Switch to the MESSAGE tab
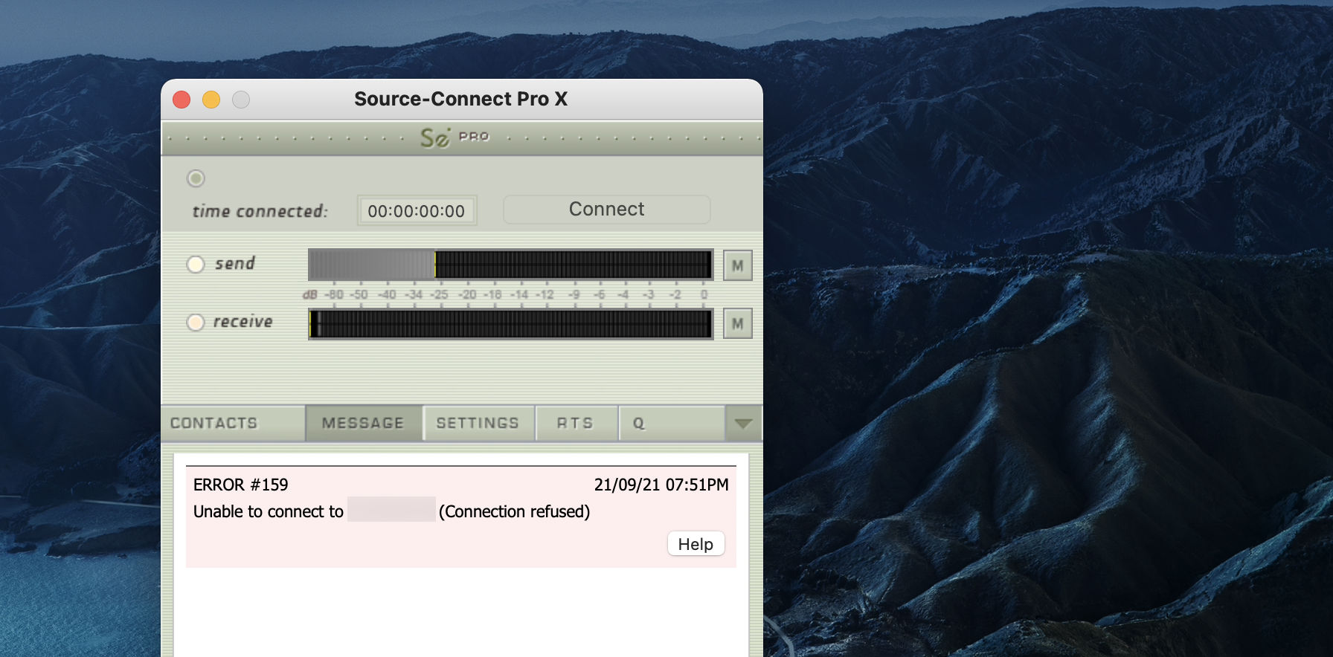 pos(363,424)
